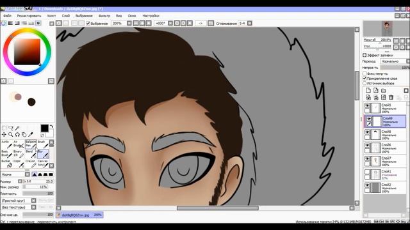
Task: Choose the Brush tool
Action: click(x=43, y=144)
